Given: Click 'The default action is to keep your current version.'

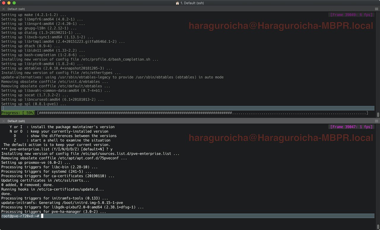Looking at the screenshot, I should tap(57, 144).
